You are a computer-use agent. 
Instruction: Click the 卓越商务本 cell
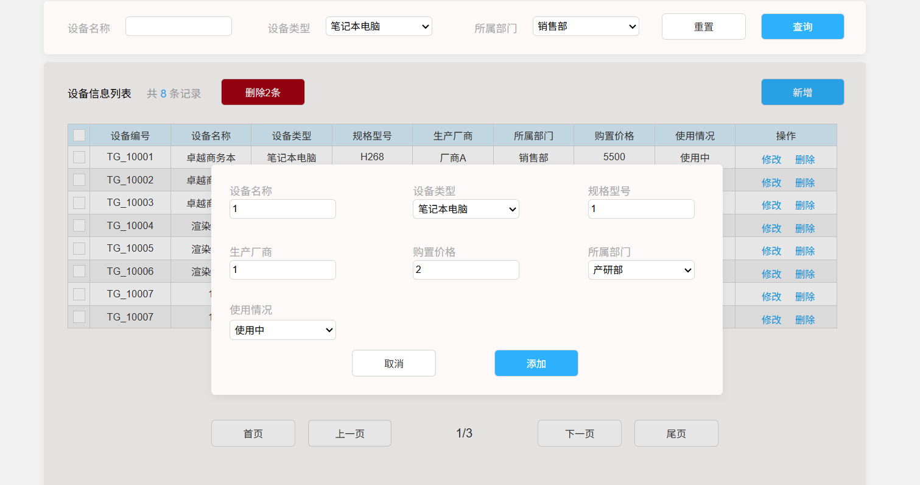(211, 157)
